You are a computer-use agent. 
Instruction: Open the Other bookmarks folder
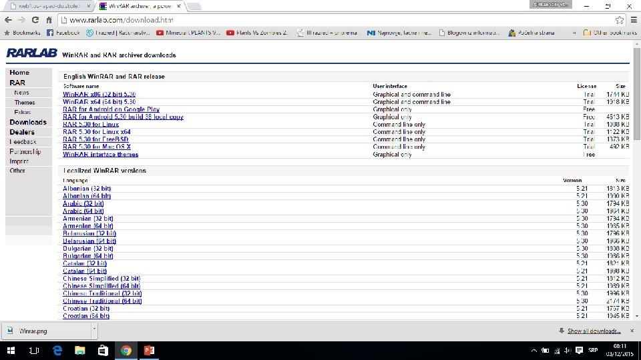coord(610,33)
